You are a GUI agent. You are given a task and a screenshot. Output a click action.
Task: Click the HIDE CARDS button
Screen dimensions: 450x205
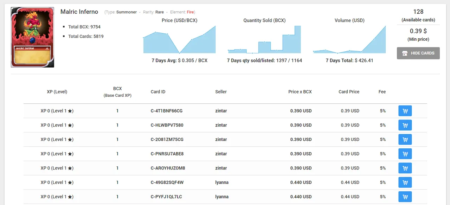(x=418, y=53)
